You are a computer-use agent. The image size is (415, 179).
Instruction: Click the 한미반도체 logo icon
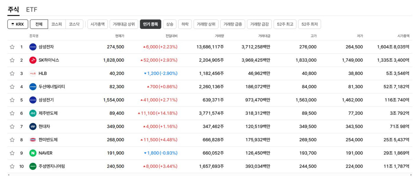point(33,140)
